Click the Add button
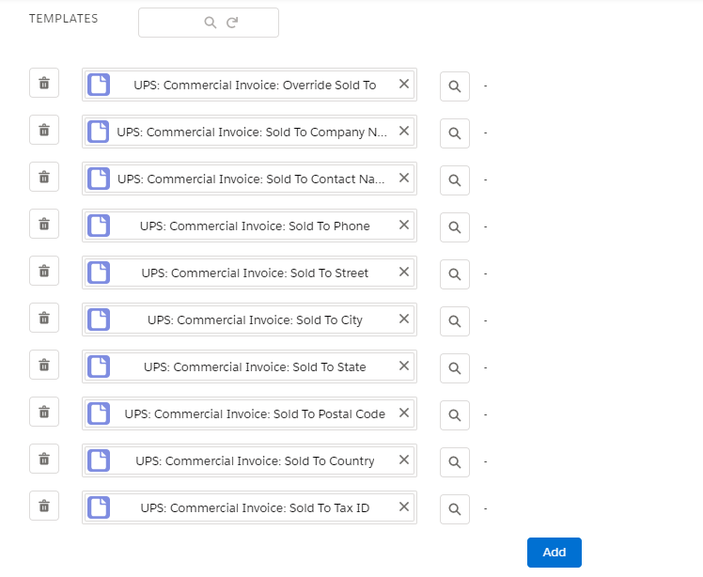This screenshot has width=703, height=577. coord(555,553)
